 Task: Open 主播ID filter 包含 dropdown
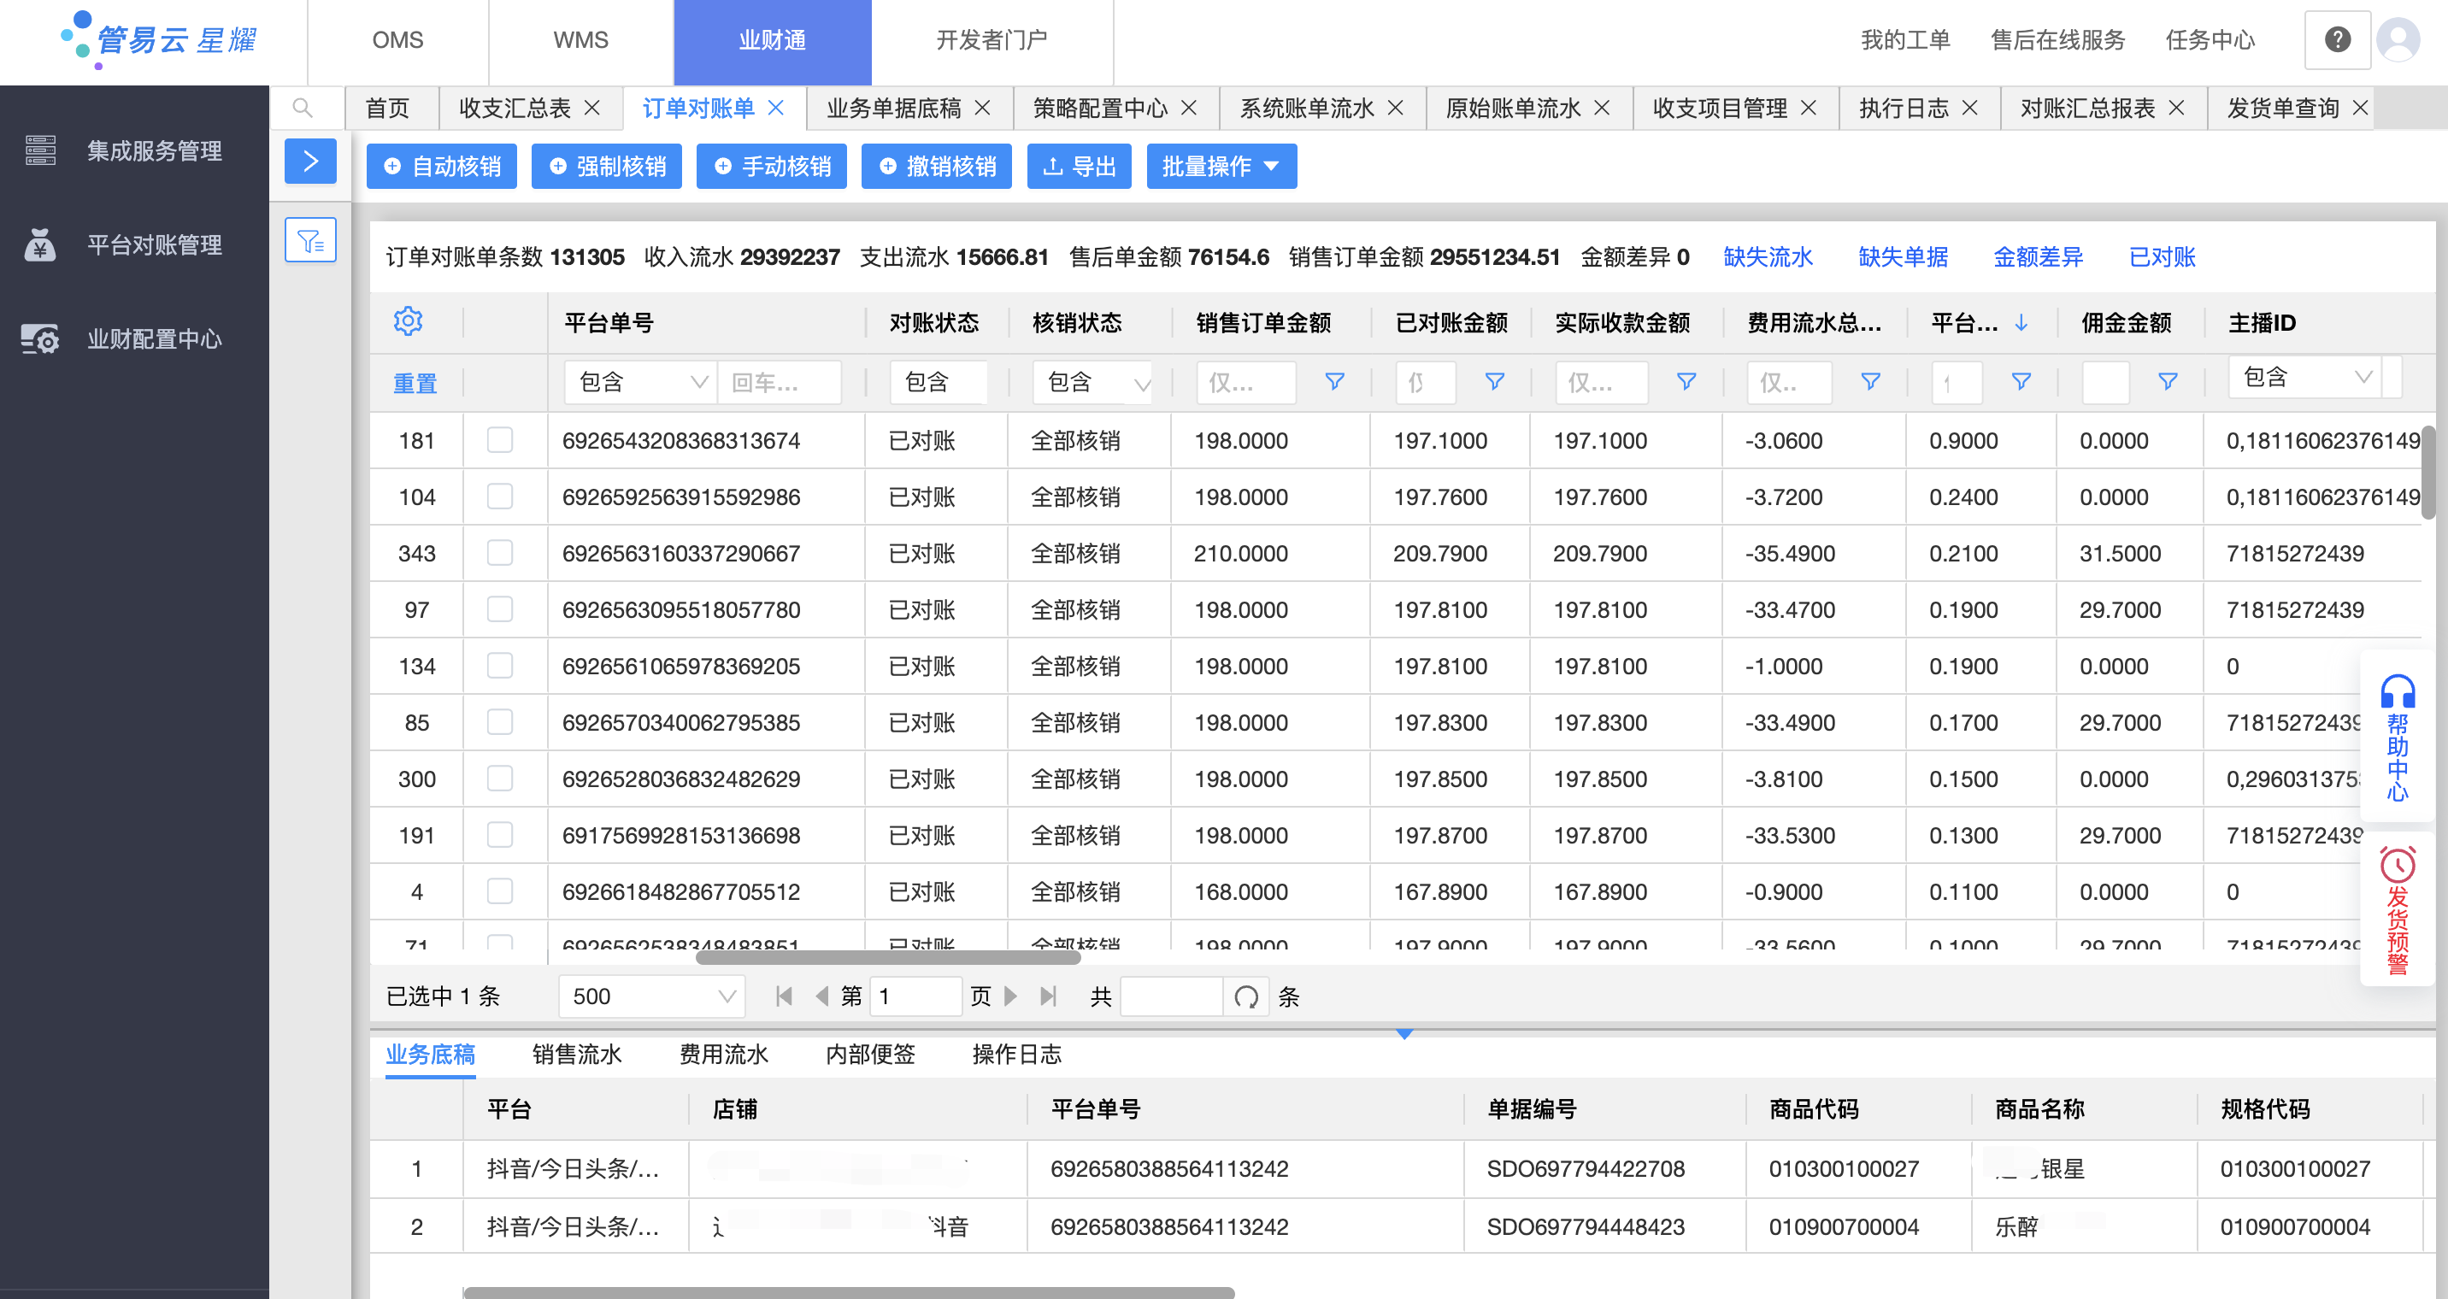[x=2305, y=377]
